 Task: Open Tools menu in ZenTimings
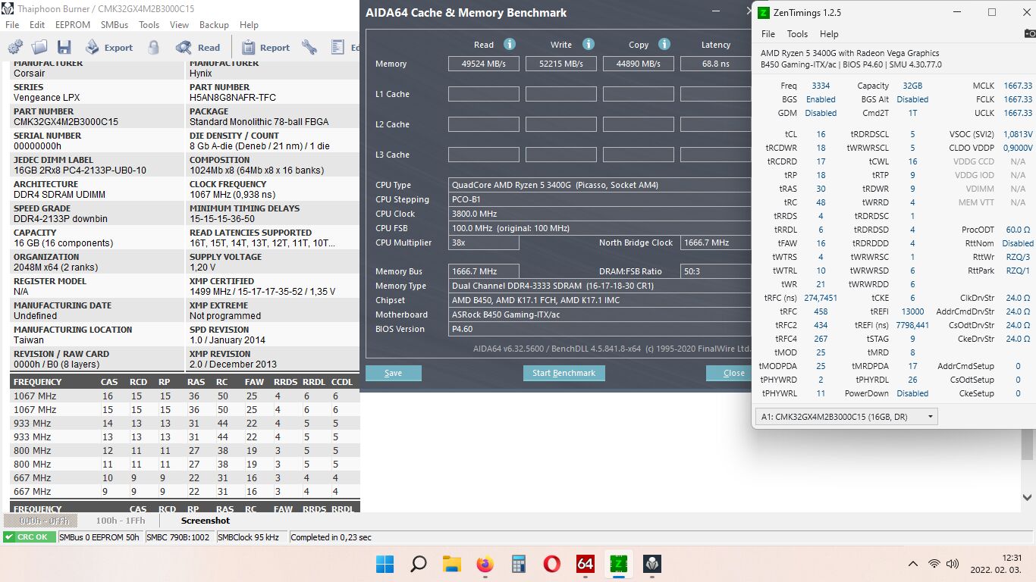(x=797, y=33)
